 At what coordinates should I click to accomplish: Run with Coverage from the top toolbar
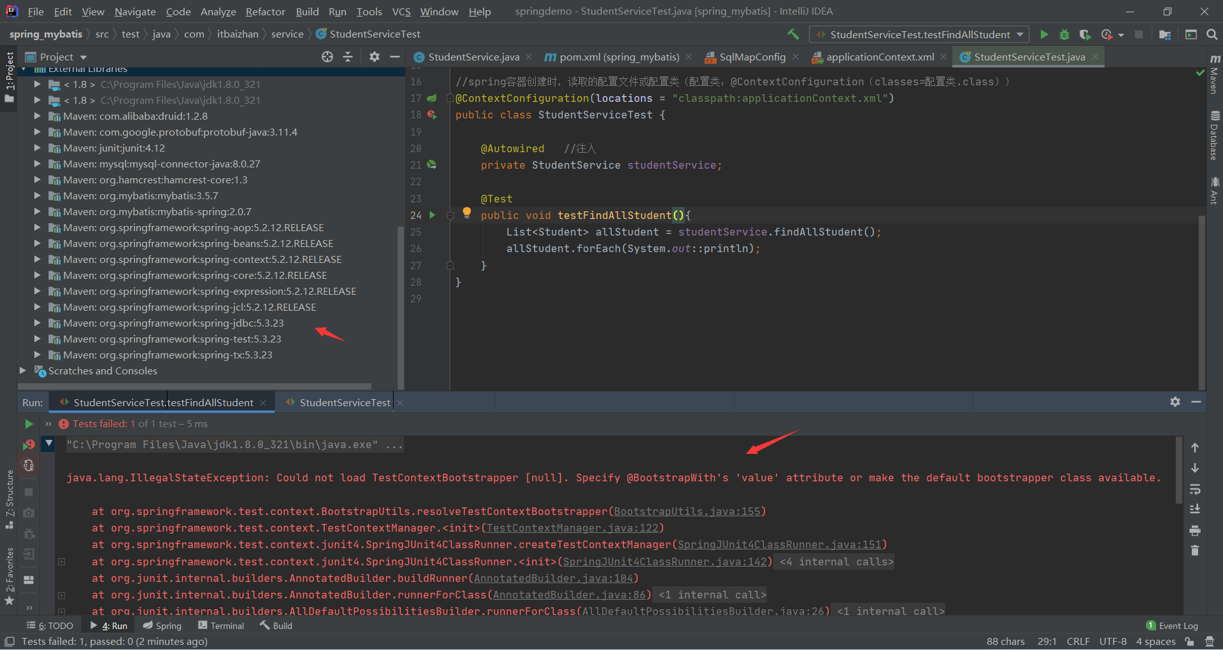pos(1085,34)
